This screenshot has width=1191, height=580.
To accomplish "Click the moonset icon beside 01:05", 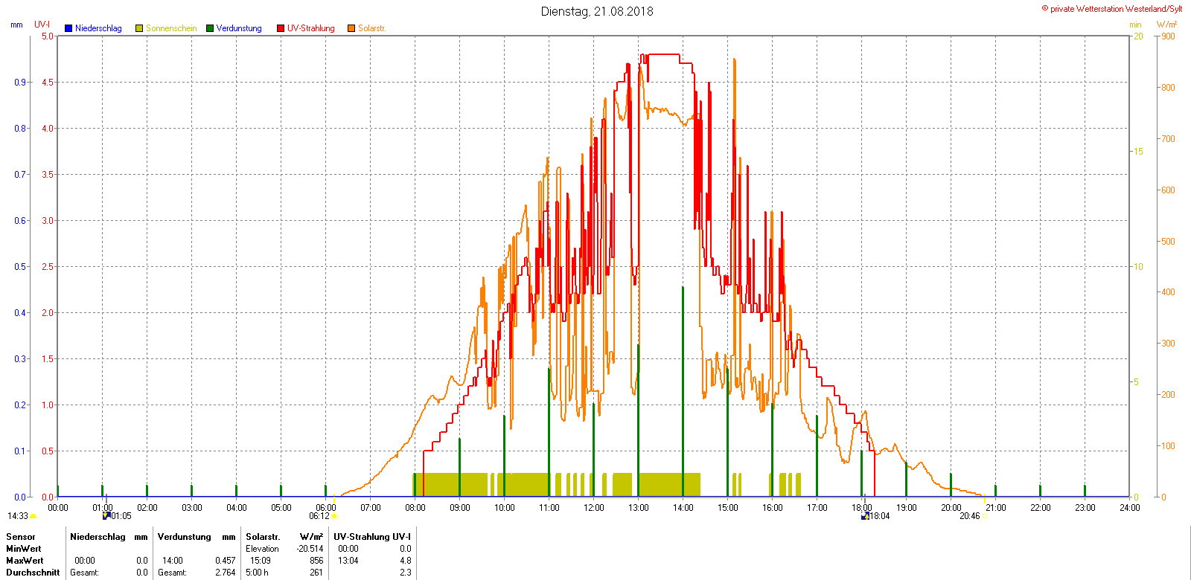I will point(106,515).
